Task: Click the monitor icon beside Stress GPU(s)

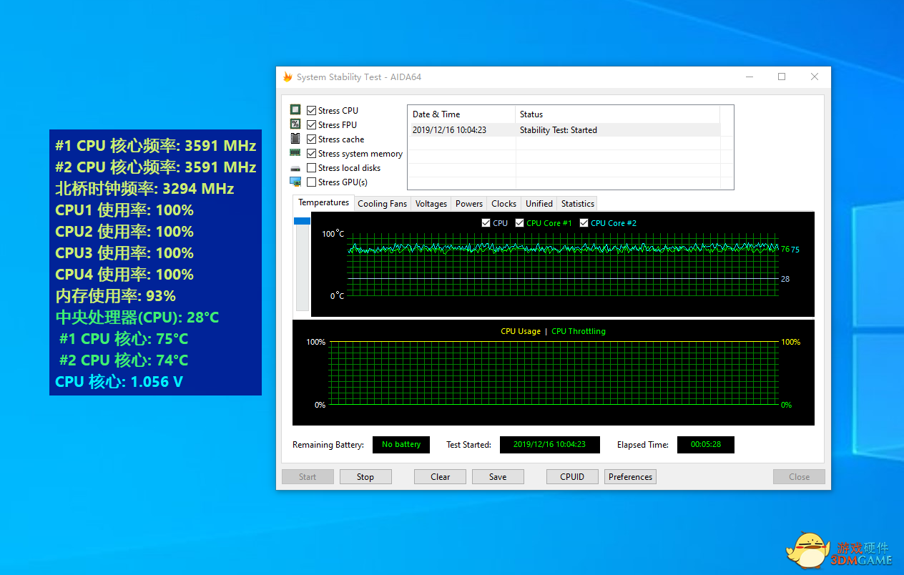Action: (295, 182)
